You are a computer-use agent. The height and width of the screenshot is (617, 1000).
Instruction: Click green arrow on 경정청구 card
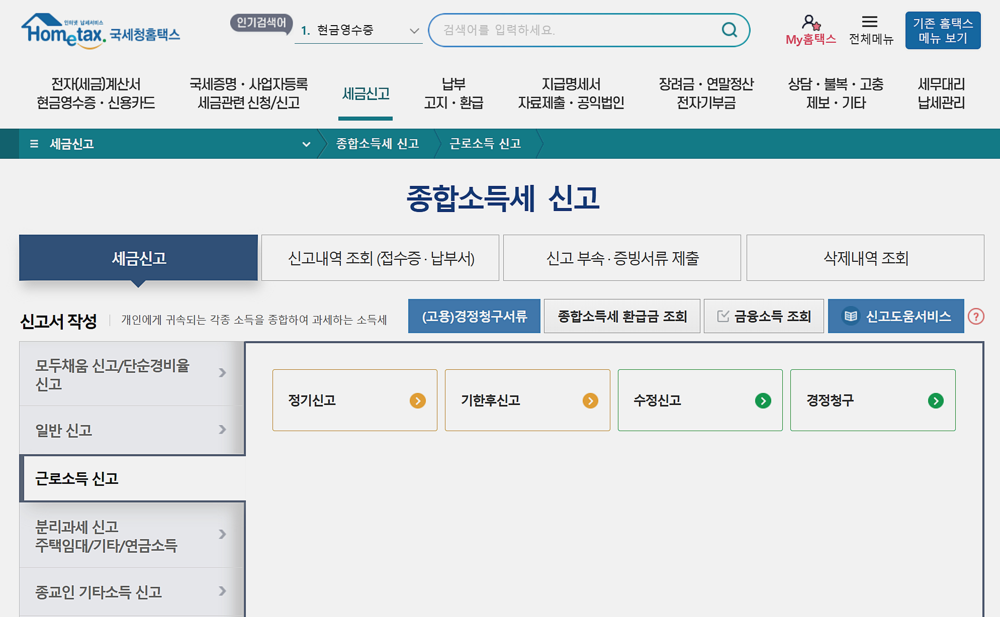(936, 400)
